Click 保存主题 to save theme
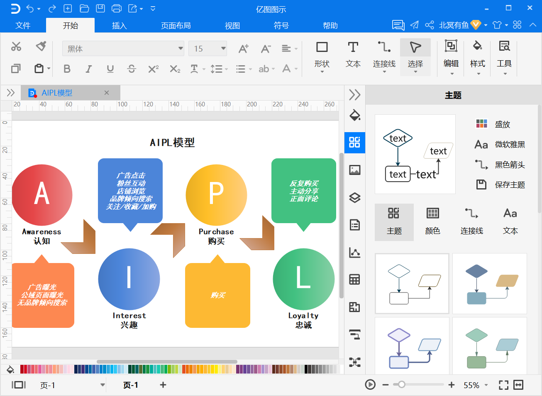Screen dimensions: 542x396 pyautogui.click(x=500, y=184)
